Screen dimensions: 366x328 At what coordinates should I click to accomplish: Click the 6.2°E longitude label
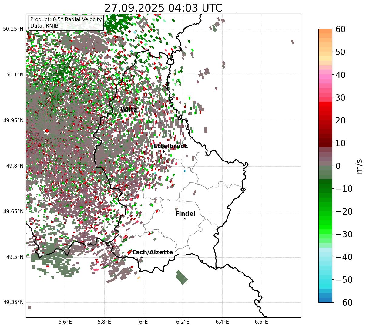183,322
